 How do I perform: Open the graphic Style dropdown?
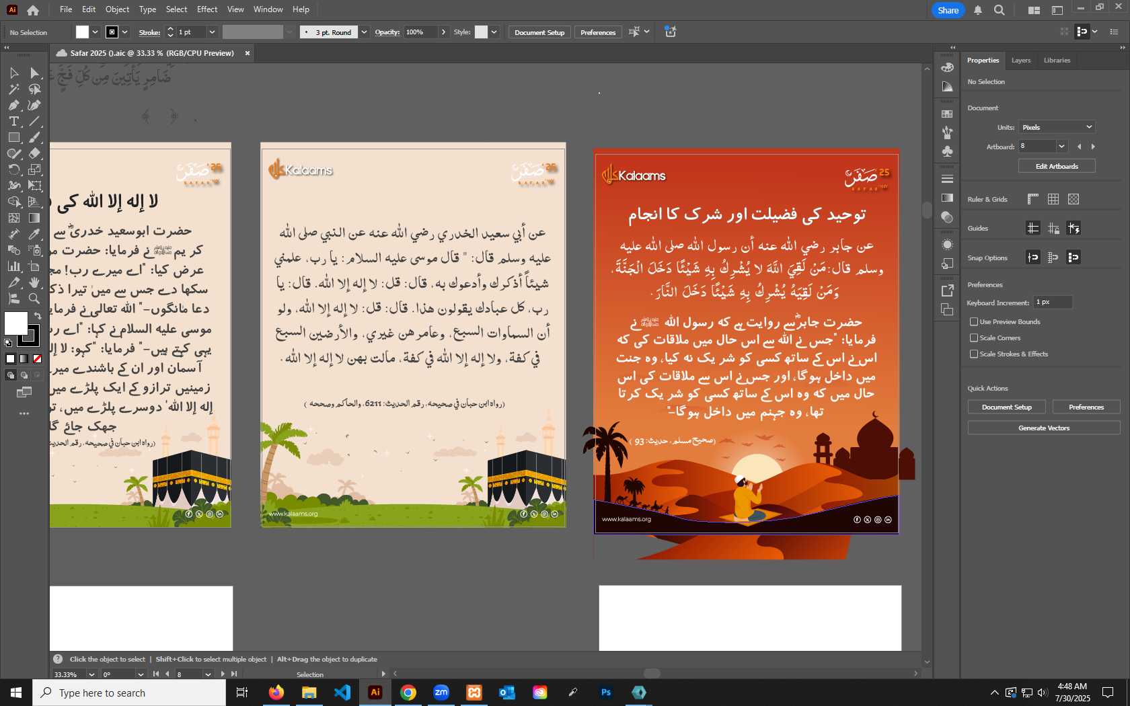coord(494,32)
